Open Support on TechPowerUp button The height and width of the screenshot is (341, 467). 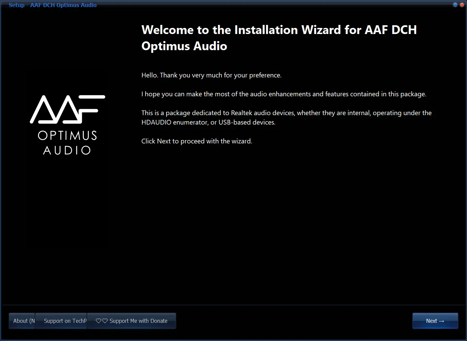click(61, 321)
